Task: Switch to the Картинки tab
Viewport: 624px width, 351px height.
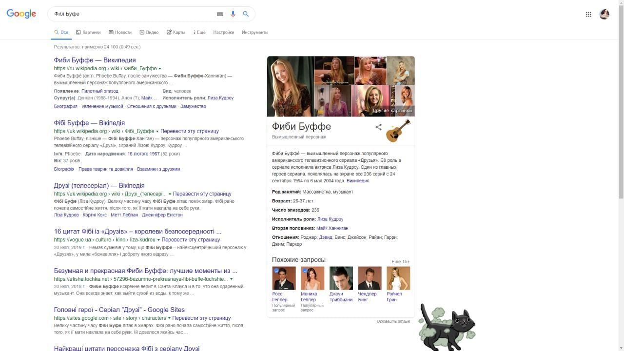Action: coord(88,32)
